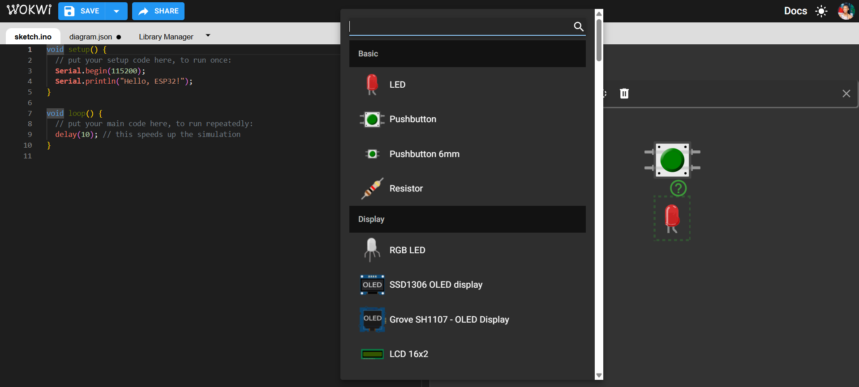This screenshot has height=387, width=859.
Task: Toggle light/dark theme sun icon
Action: pos(821,11)
